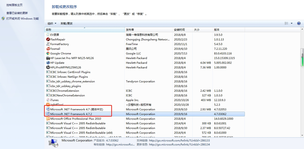Click the vertical scrollbar thumb

point(302,58)
